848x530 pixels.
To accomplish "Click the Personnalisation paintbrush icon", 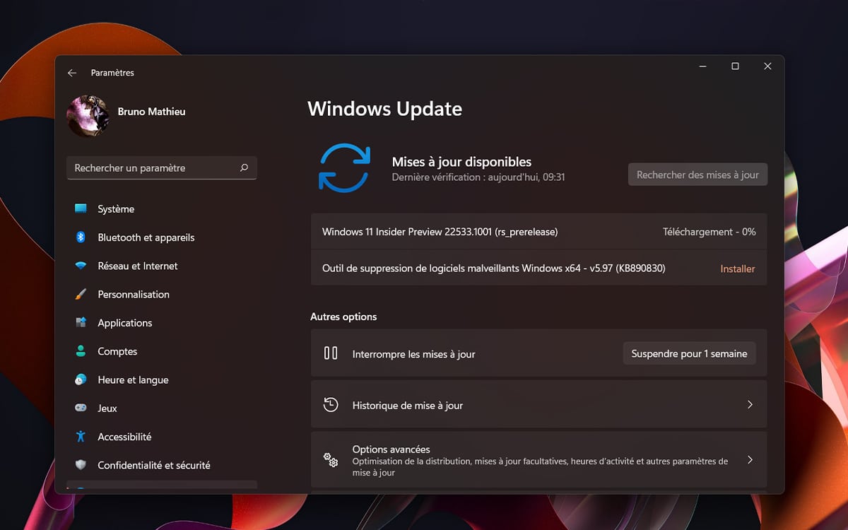I will pos(81,295).
